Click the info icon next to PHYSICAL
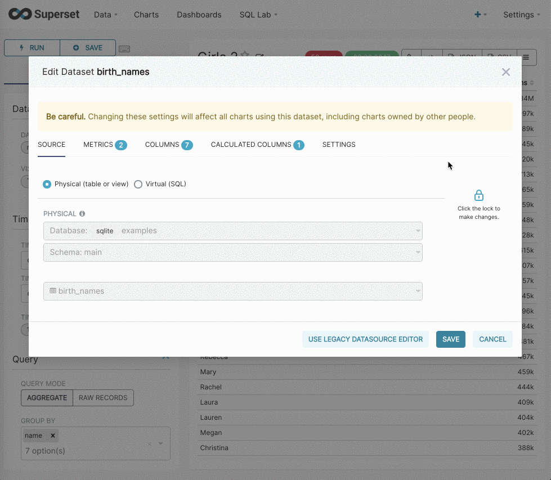Image resolution: width=551 pixels, height=480 pixels. (x=82, y=214)
